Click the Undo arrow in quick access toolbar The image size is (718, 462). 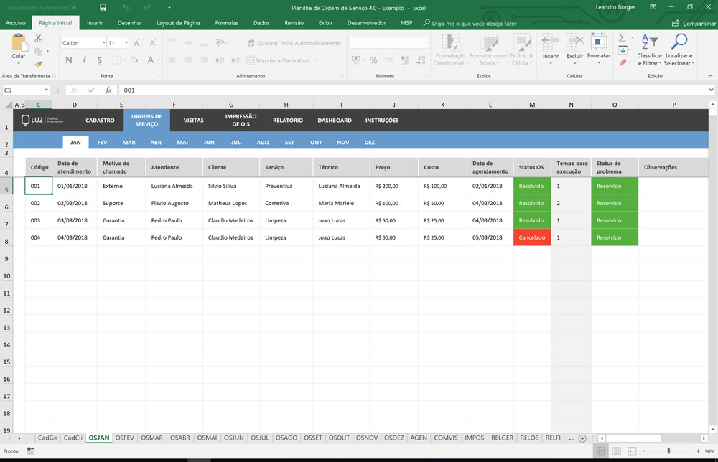click(126, 8)
